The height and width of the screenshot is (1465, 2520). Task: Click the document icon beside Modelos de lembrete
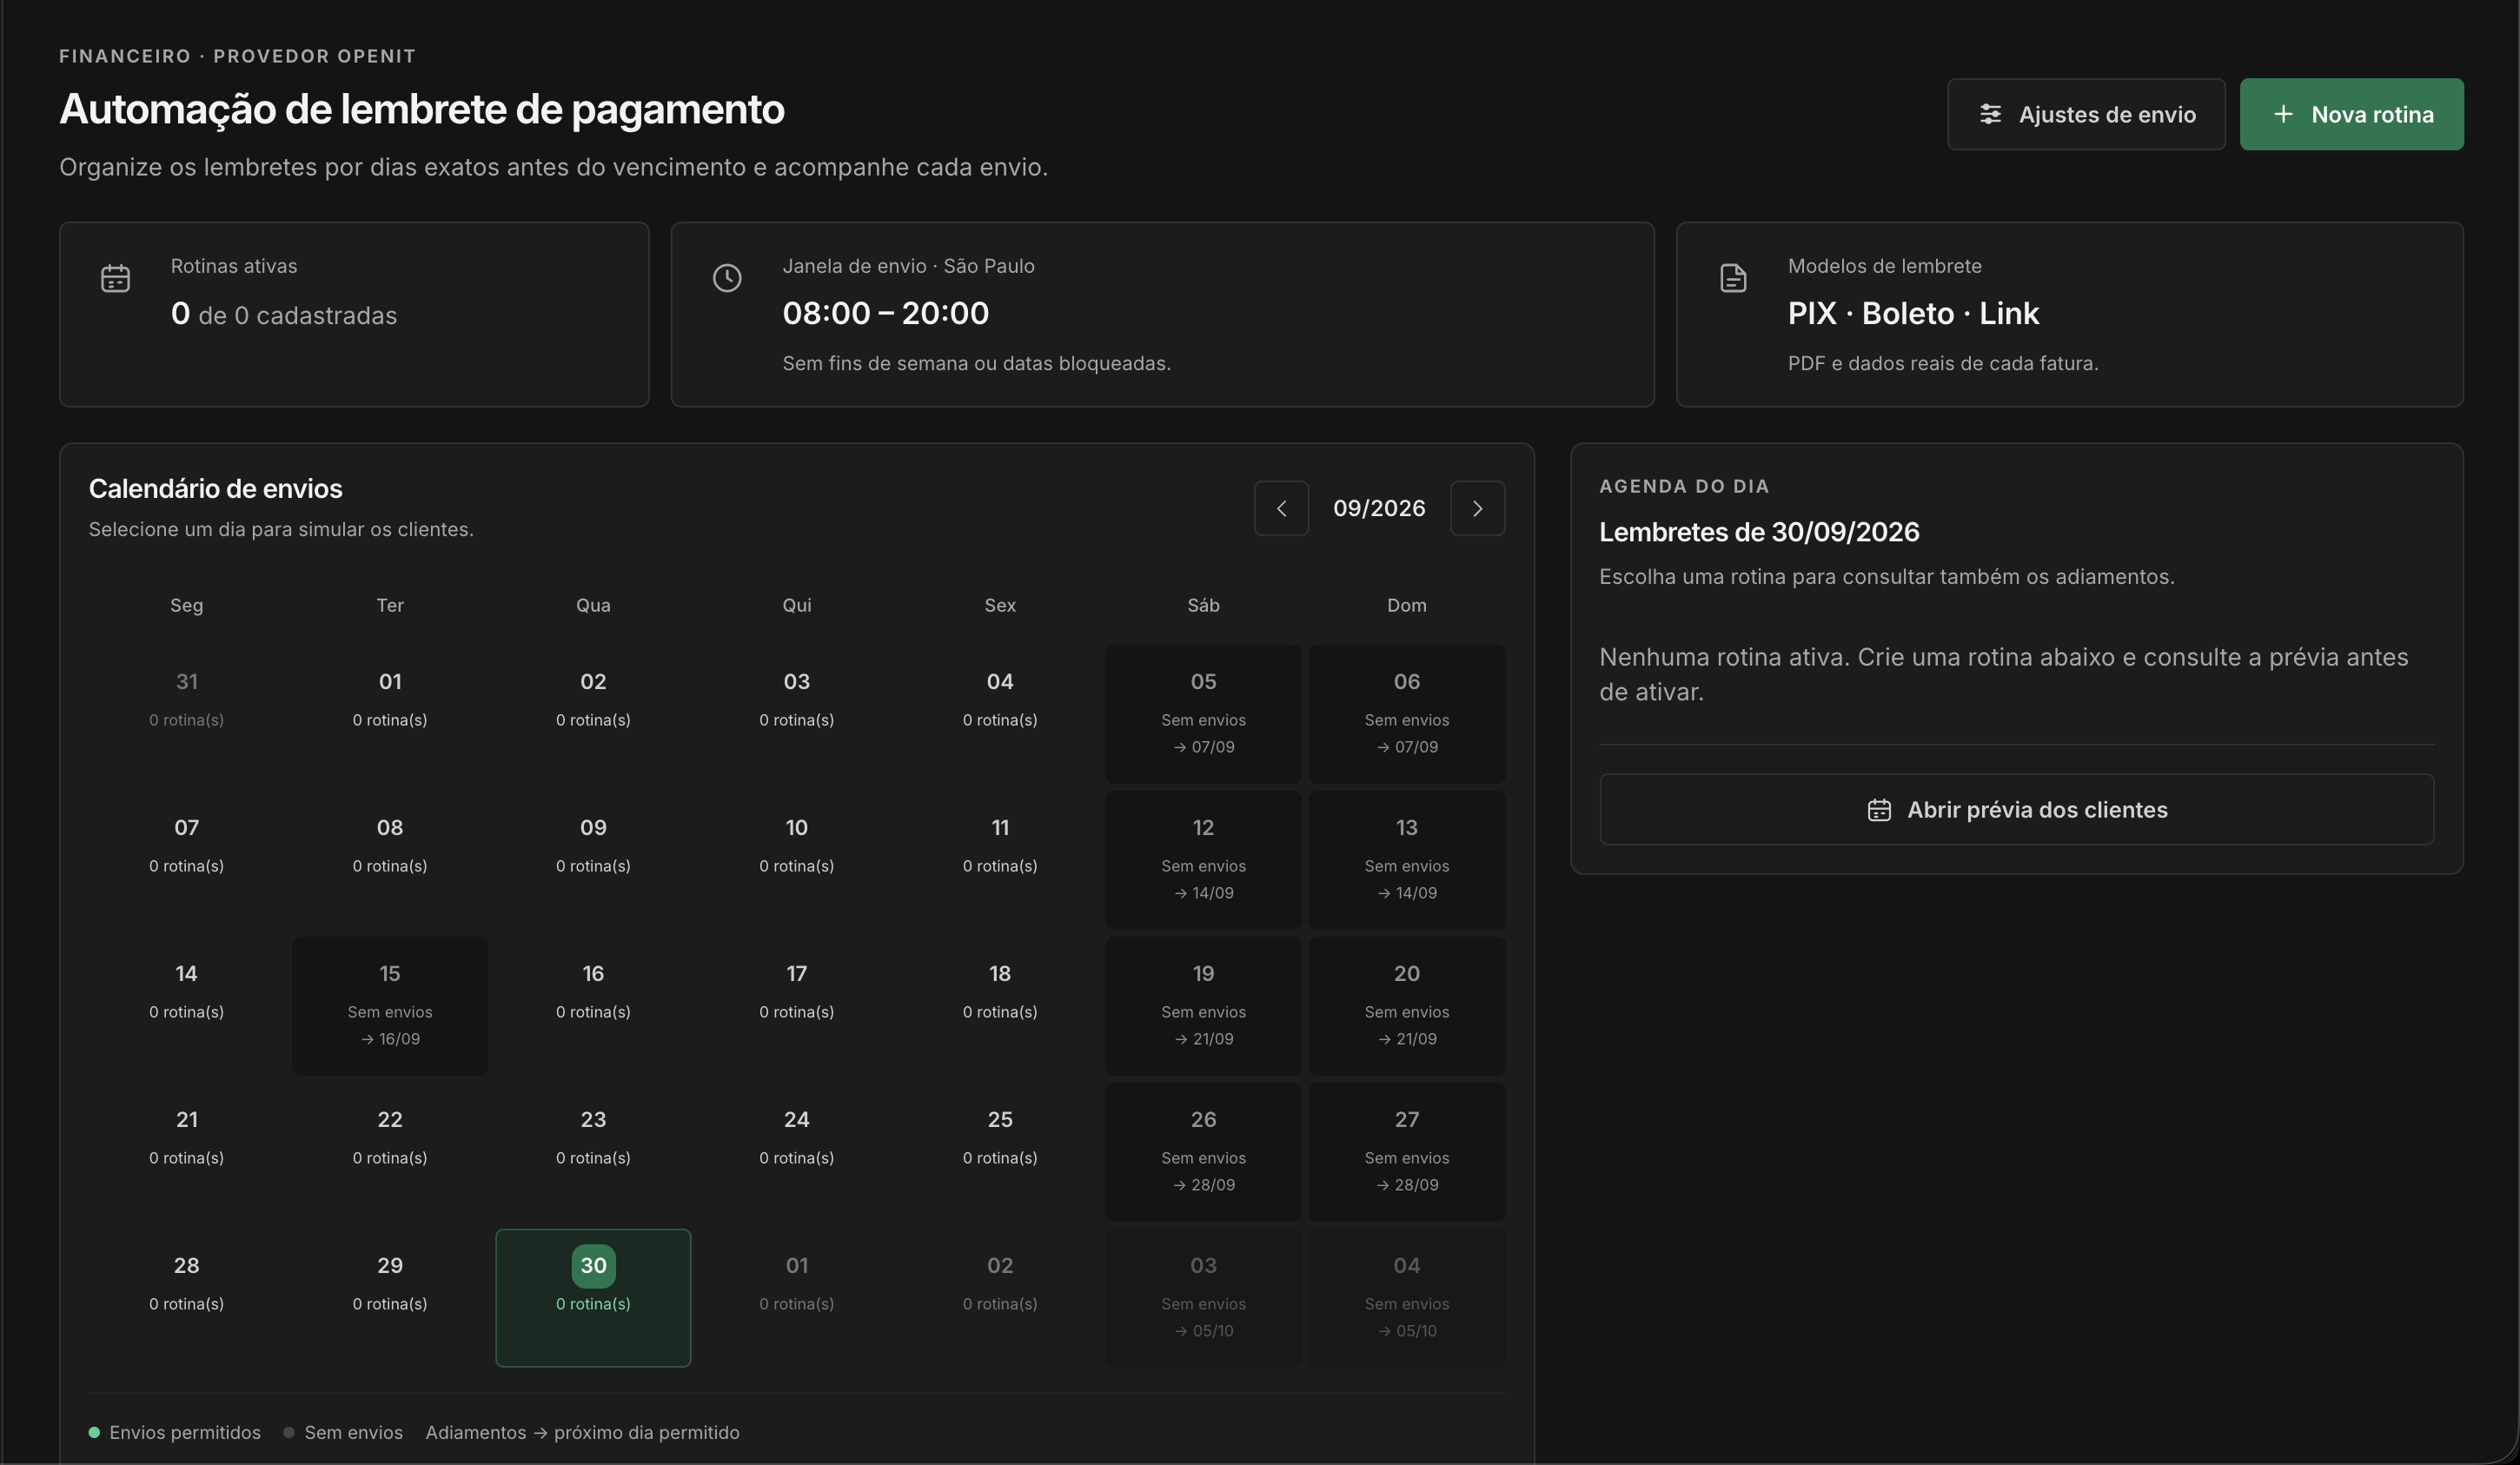pos(1733,278)
